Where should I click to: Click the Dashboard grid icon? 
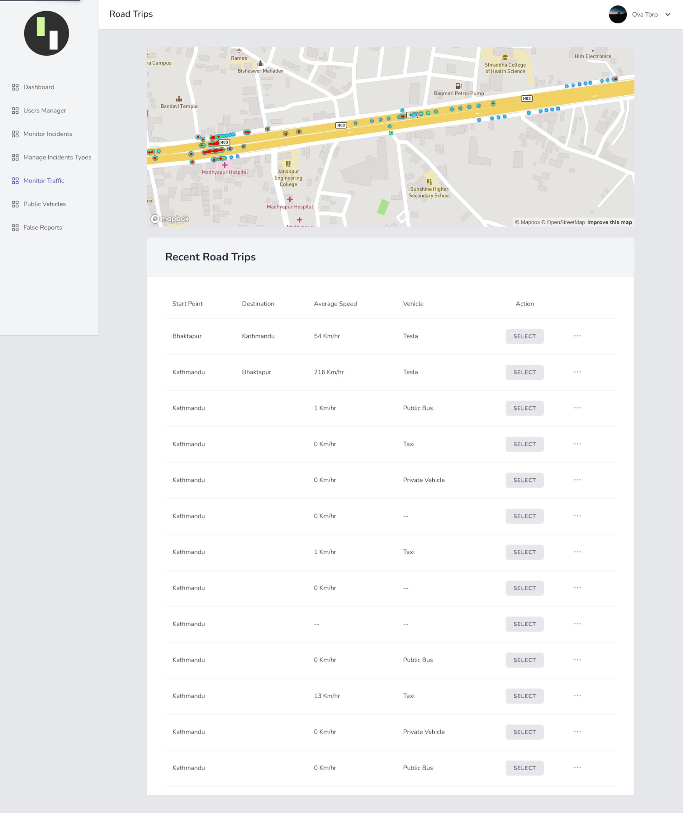coord(15,87)
